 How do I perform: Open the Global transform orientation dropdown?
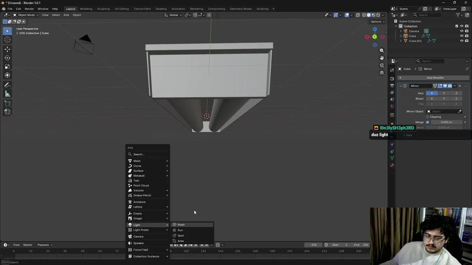[x=173, y=15]
